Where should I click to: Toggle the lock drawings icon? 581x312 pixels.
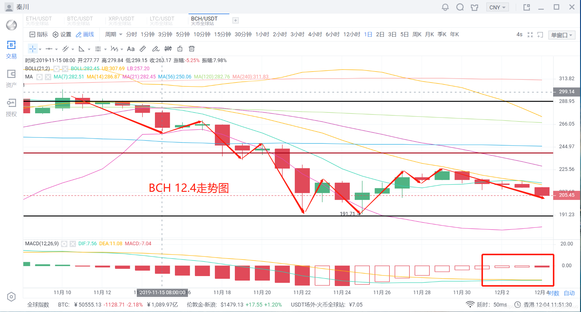coord(180,49)
